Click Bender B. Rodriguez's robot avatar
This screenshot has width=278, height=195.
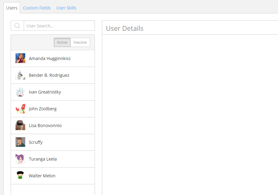20,75
